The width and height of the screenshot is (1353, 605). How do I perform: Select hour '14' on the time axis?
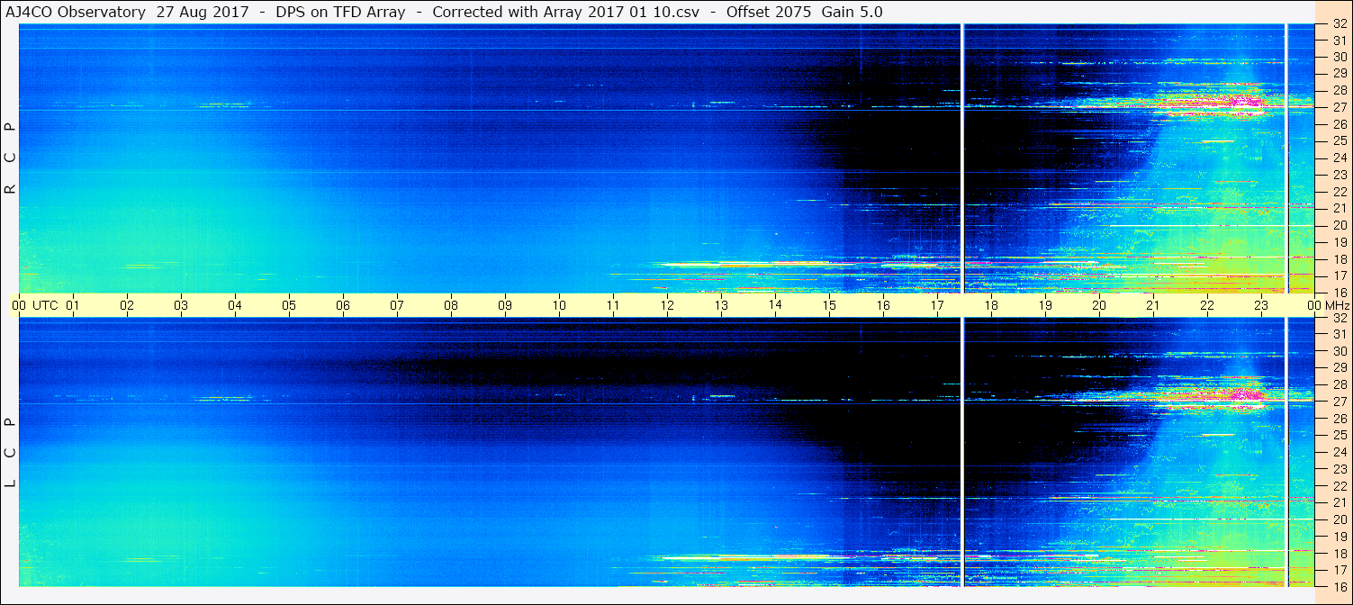coord(775,305)
